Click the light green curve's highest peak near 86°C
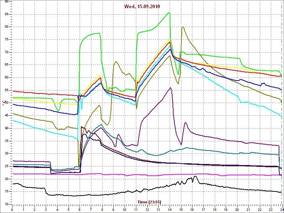The width and height of the screenshot is (284, 213). pyautogui.click(x=169, y=12)
